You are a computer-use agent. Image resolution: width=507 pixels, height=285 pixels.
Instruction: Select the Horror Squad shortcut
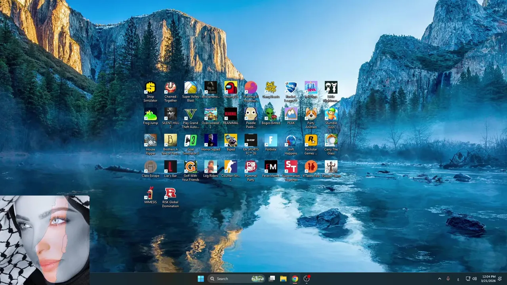[x=210, y=142]
